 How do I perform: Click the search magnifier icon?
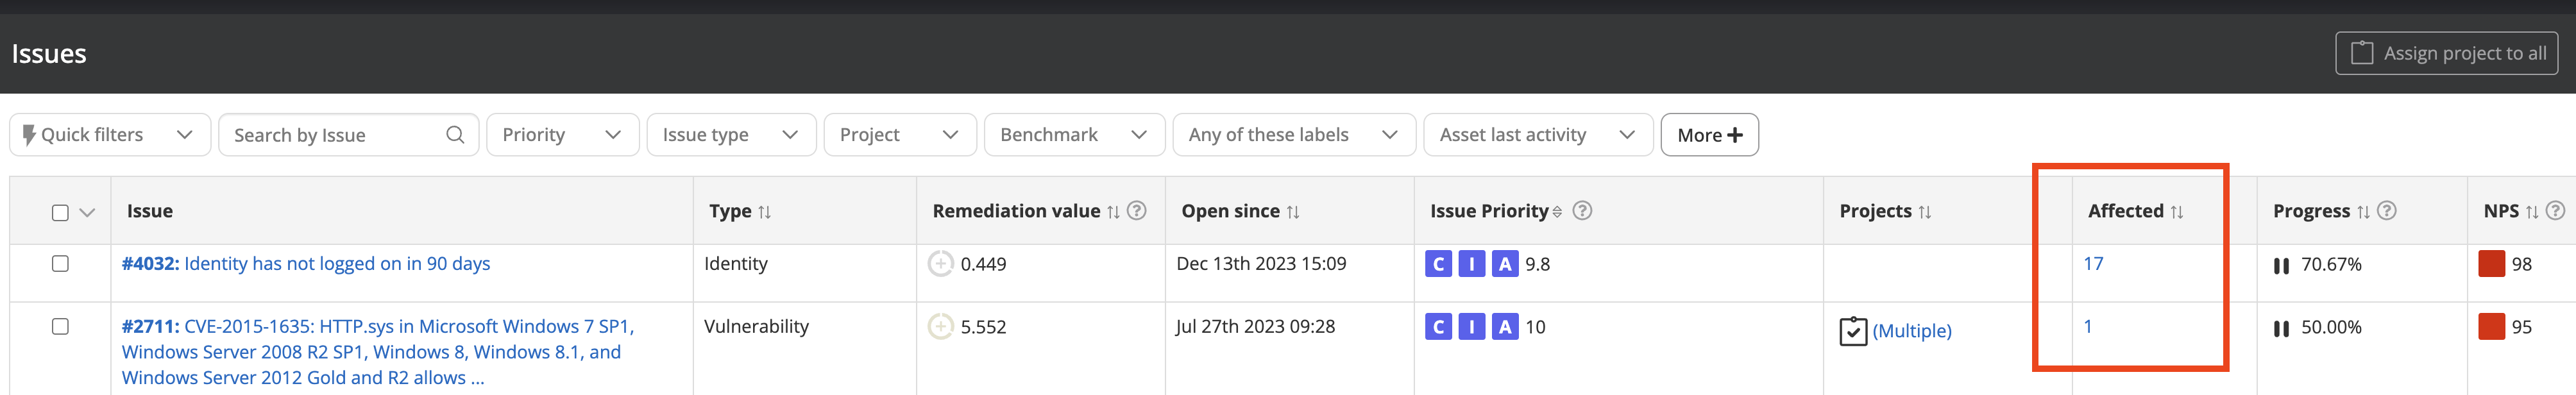click(455, 135)
